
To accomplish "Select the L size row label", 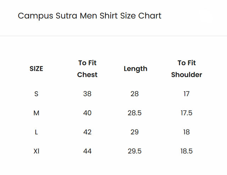I will [36, 132].
